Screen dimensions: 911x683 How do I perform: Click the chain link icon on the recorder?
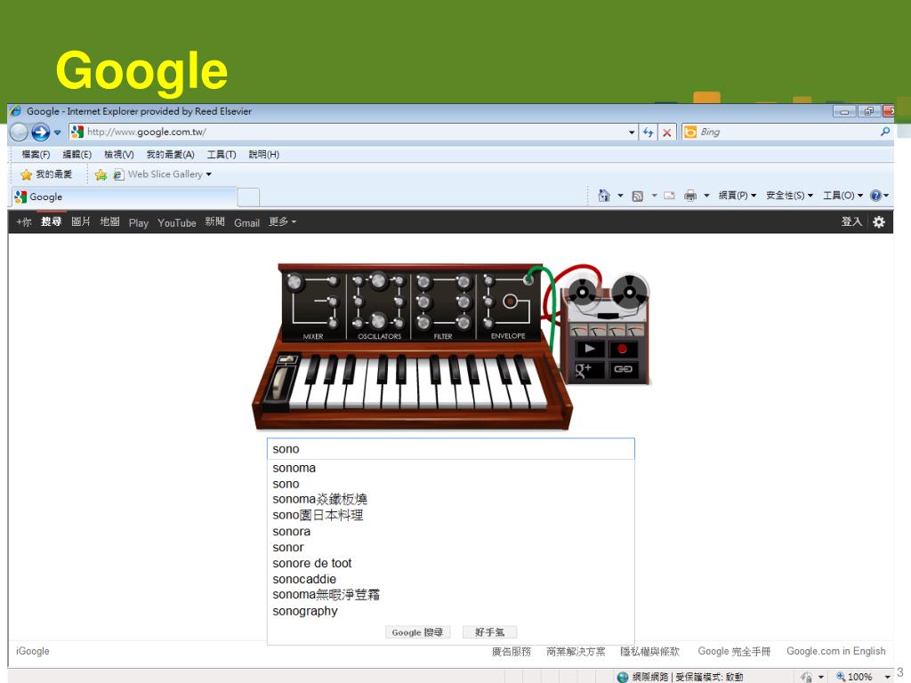point(623,370)
